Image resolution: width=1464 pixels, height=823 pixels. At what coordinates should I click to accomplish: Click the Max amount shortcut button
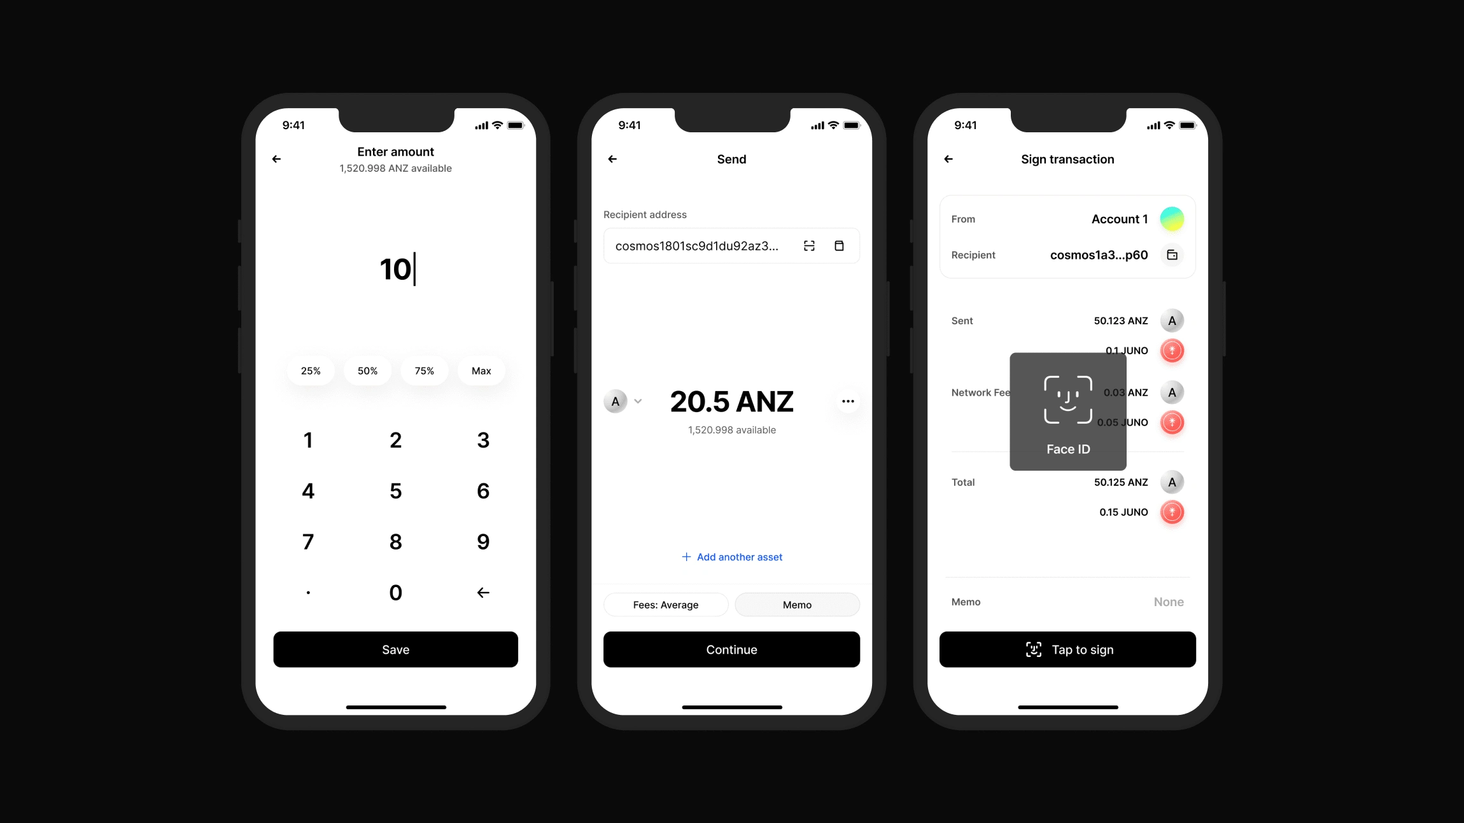pos(481,370)
